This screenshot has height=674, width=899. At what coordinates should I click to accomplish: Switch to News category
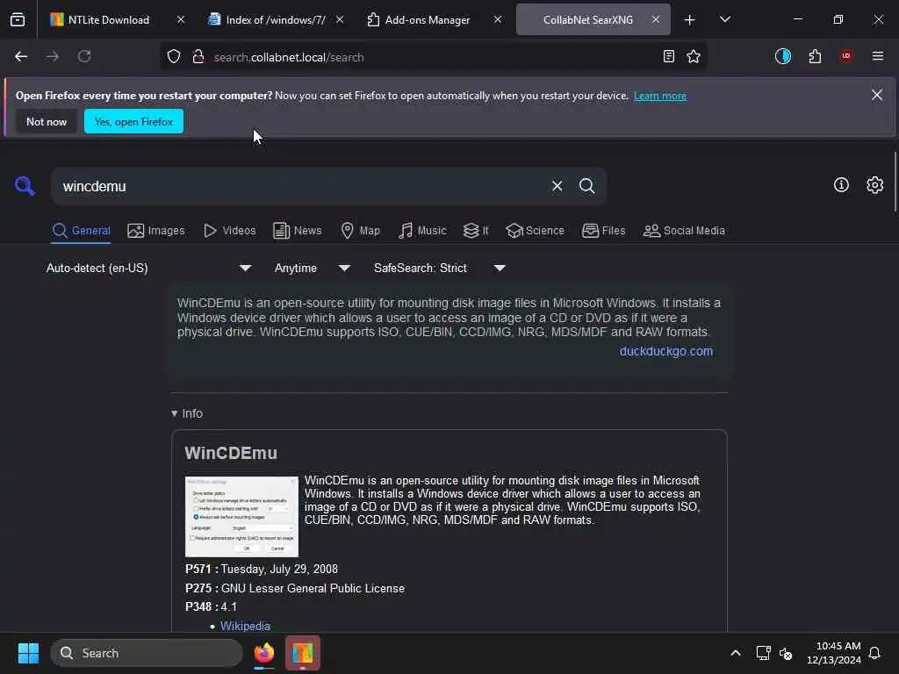coord(298,231)
